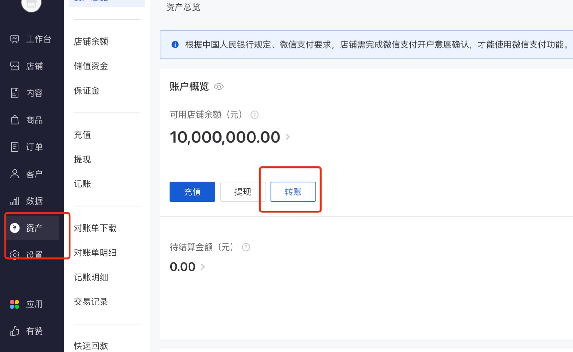Open 快速回款 submenu item
The height and width of the screenshot is (352, 573).
click(x=91, y=346)
